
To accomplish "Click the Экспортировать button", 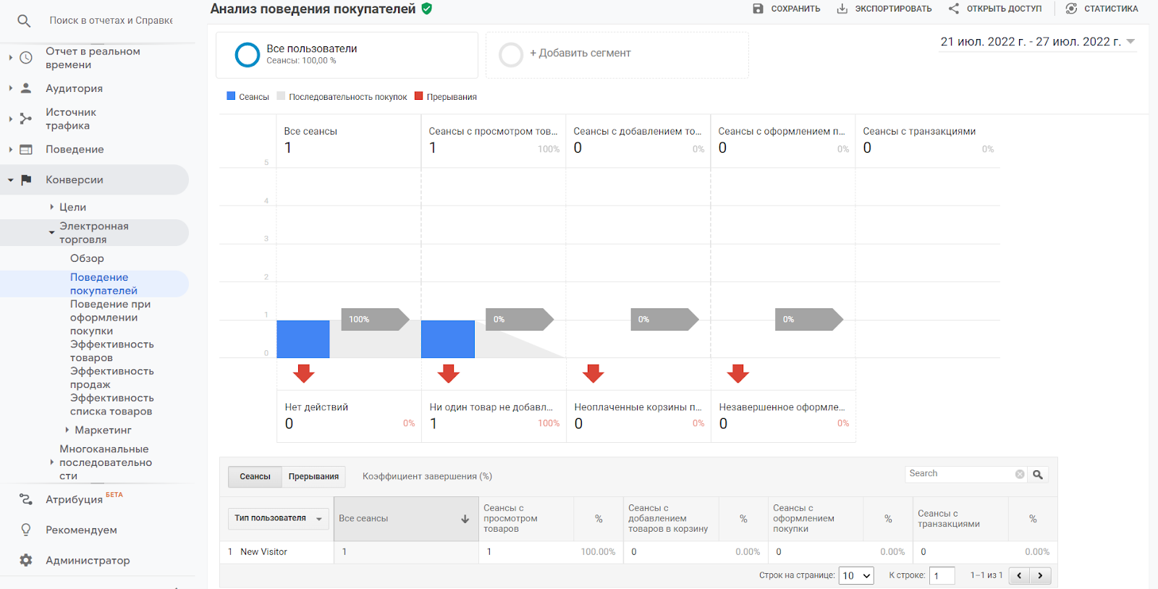I will pos(884,9).
